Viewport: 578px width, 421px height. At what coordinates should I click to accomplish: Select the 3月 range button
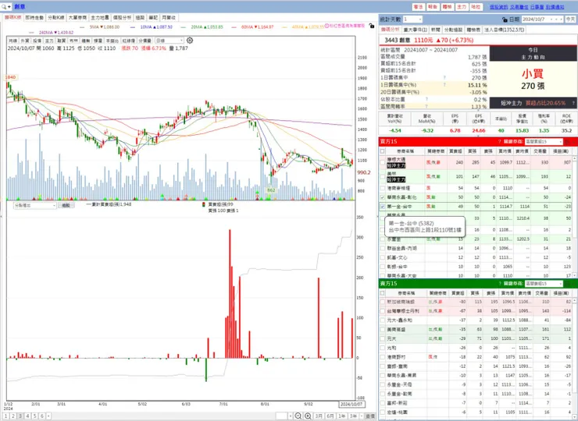[319, 416]
